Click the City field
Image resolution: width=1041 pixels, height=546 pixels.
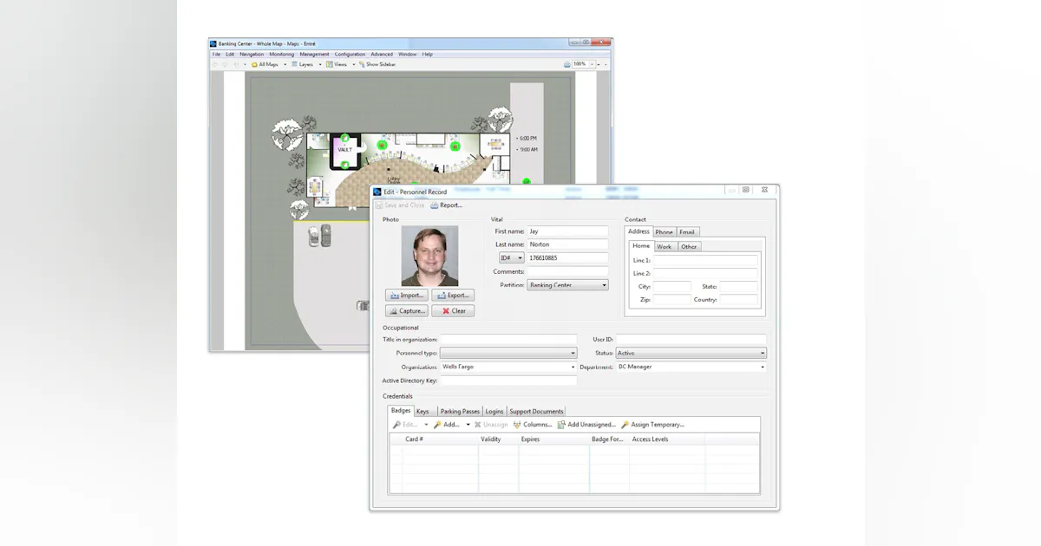(672, 287)
